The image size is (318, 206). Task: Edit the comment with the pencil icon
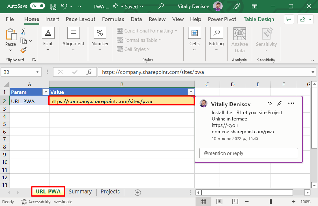tap(280, 103)
